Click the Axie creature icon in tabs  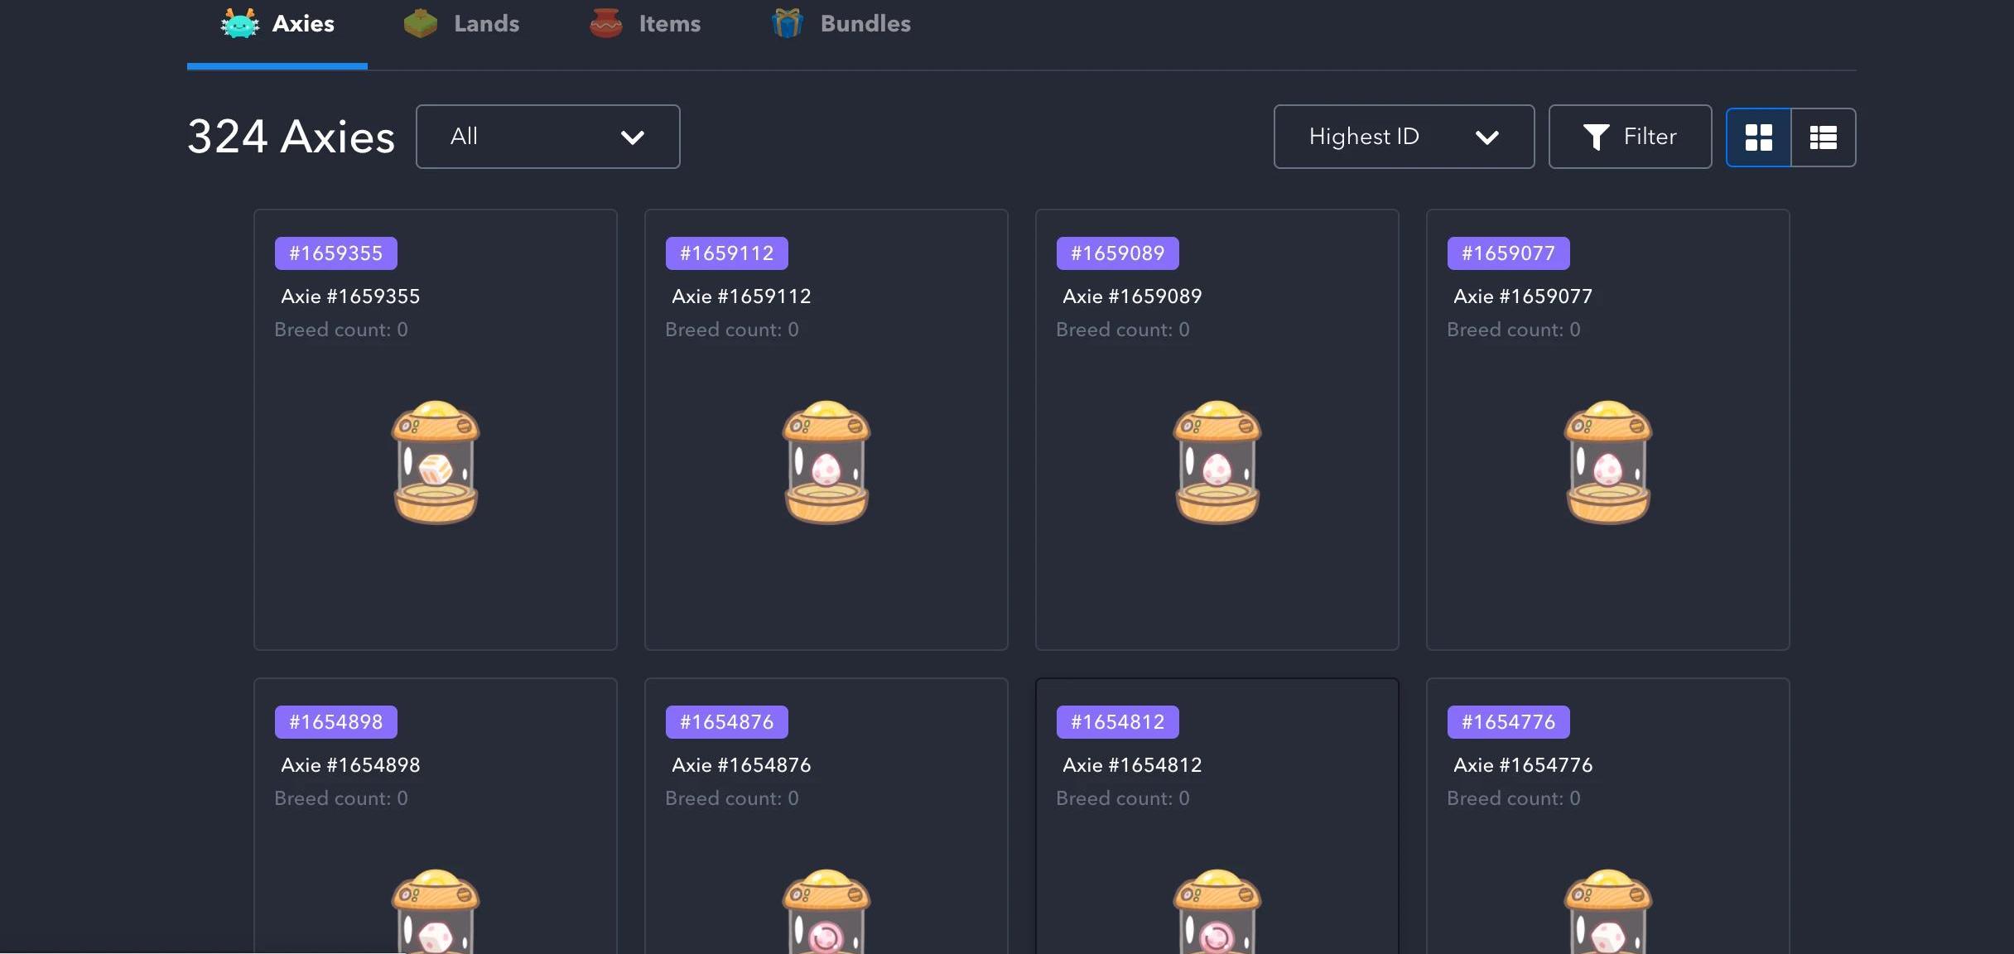click(240, 23)
